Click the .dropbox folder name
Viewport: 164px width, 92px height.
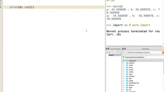pyautogui.click(x=131, y=76)
